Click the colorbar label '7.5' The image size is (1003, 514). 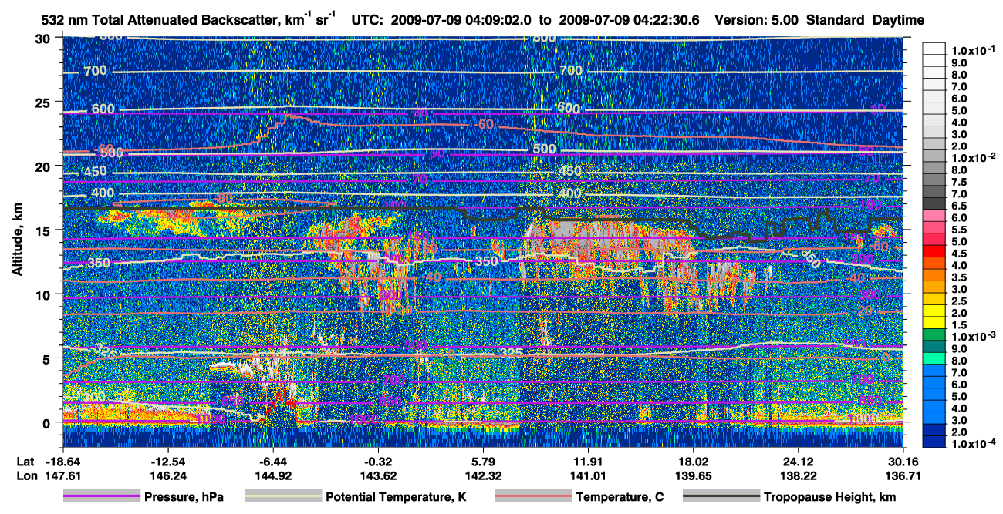pos(959,181)
